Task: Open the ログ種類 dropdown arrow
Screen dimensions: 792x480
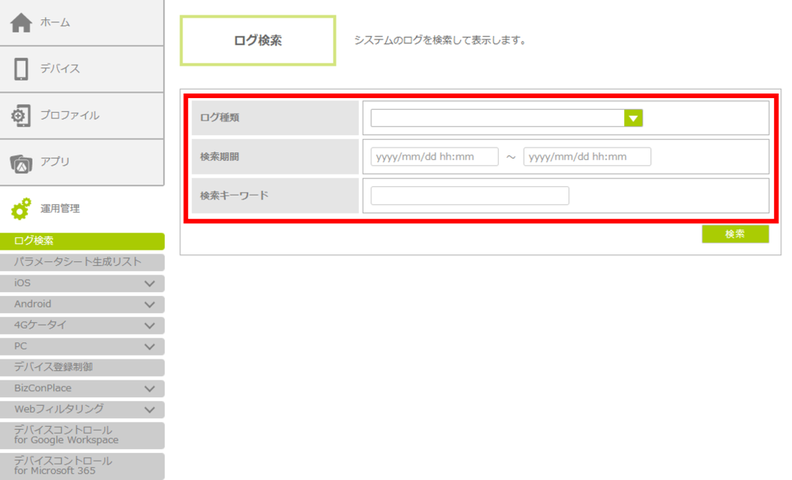Action: [x=633, y=117]
